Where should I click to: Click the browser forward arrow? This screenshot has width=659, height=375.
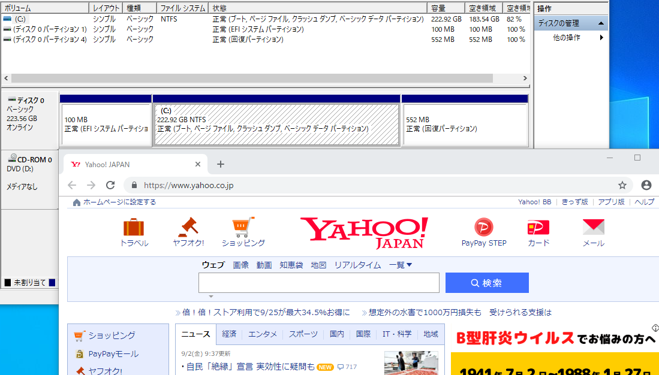pos(91,185)
